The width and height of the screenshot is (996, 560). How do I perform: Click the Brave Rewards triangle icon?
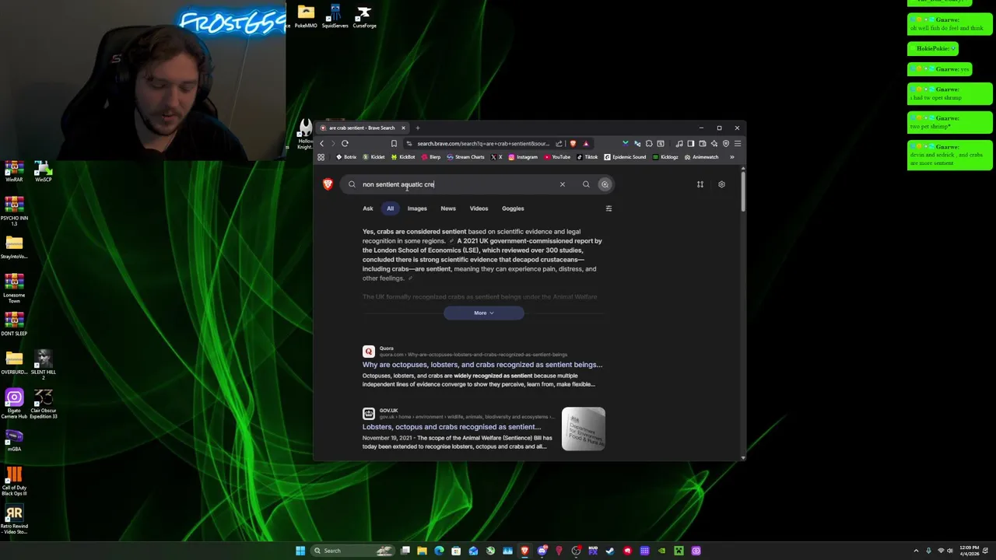click(x=586, y=143)
